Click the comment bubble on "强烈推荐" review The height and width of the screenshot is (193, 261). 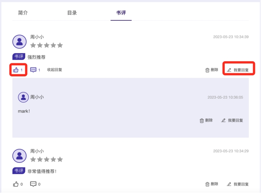33,70
